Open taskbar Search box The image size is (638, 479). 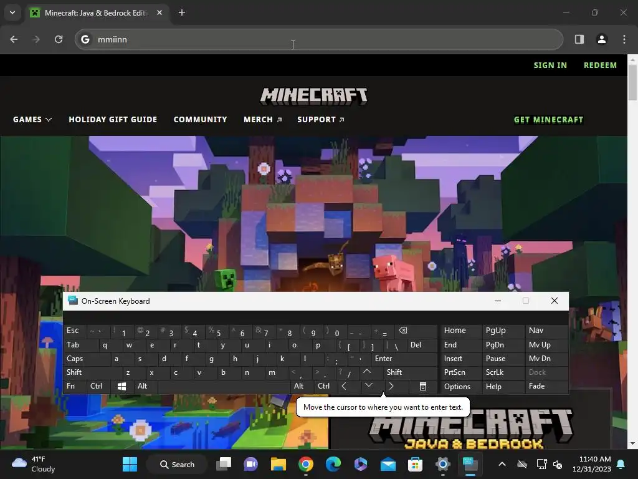coord(178,464)
